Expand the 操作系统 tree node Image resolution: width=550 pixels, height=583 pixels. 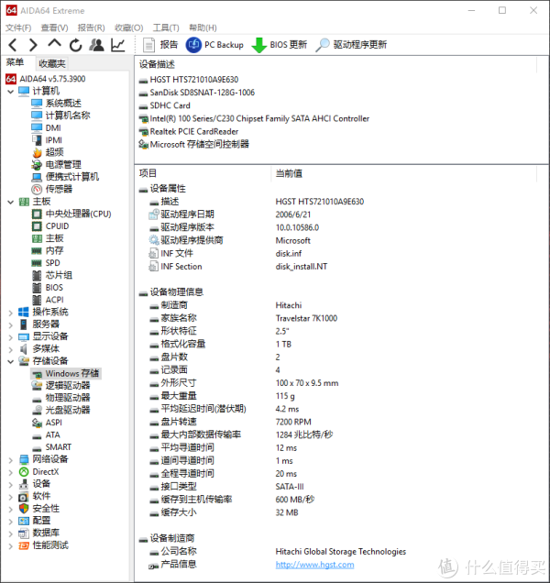point(11,312)
